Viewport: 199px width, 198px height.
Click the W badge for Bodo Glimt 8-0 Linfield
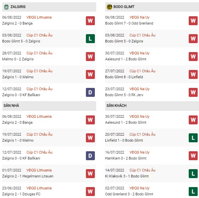pos(193,74)
